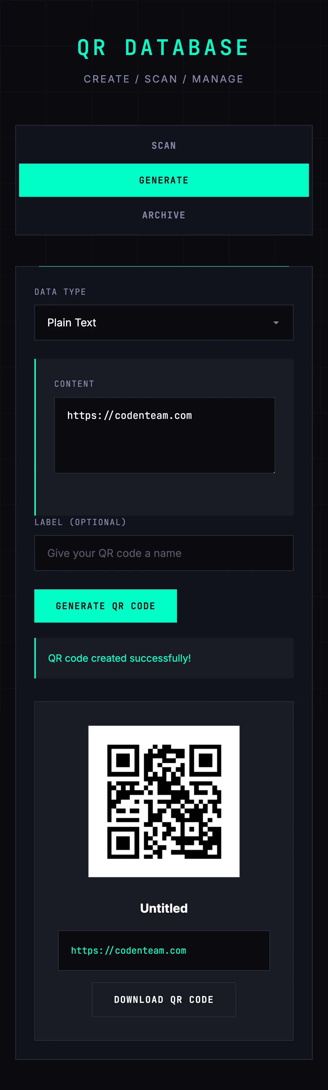Click the QR code success message

tap(120, 658)
